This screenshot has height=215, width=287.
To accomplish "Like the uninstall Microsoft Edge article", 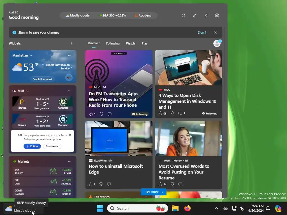I will coord(91,184).
